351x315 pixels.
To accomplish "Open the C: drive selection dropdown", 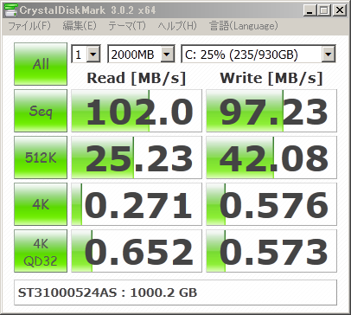I will (x=258, y=54).
